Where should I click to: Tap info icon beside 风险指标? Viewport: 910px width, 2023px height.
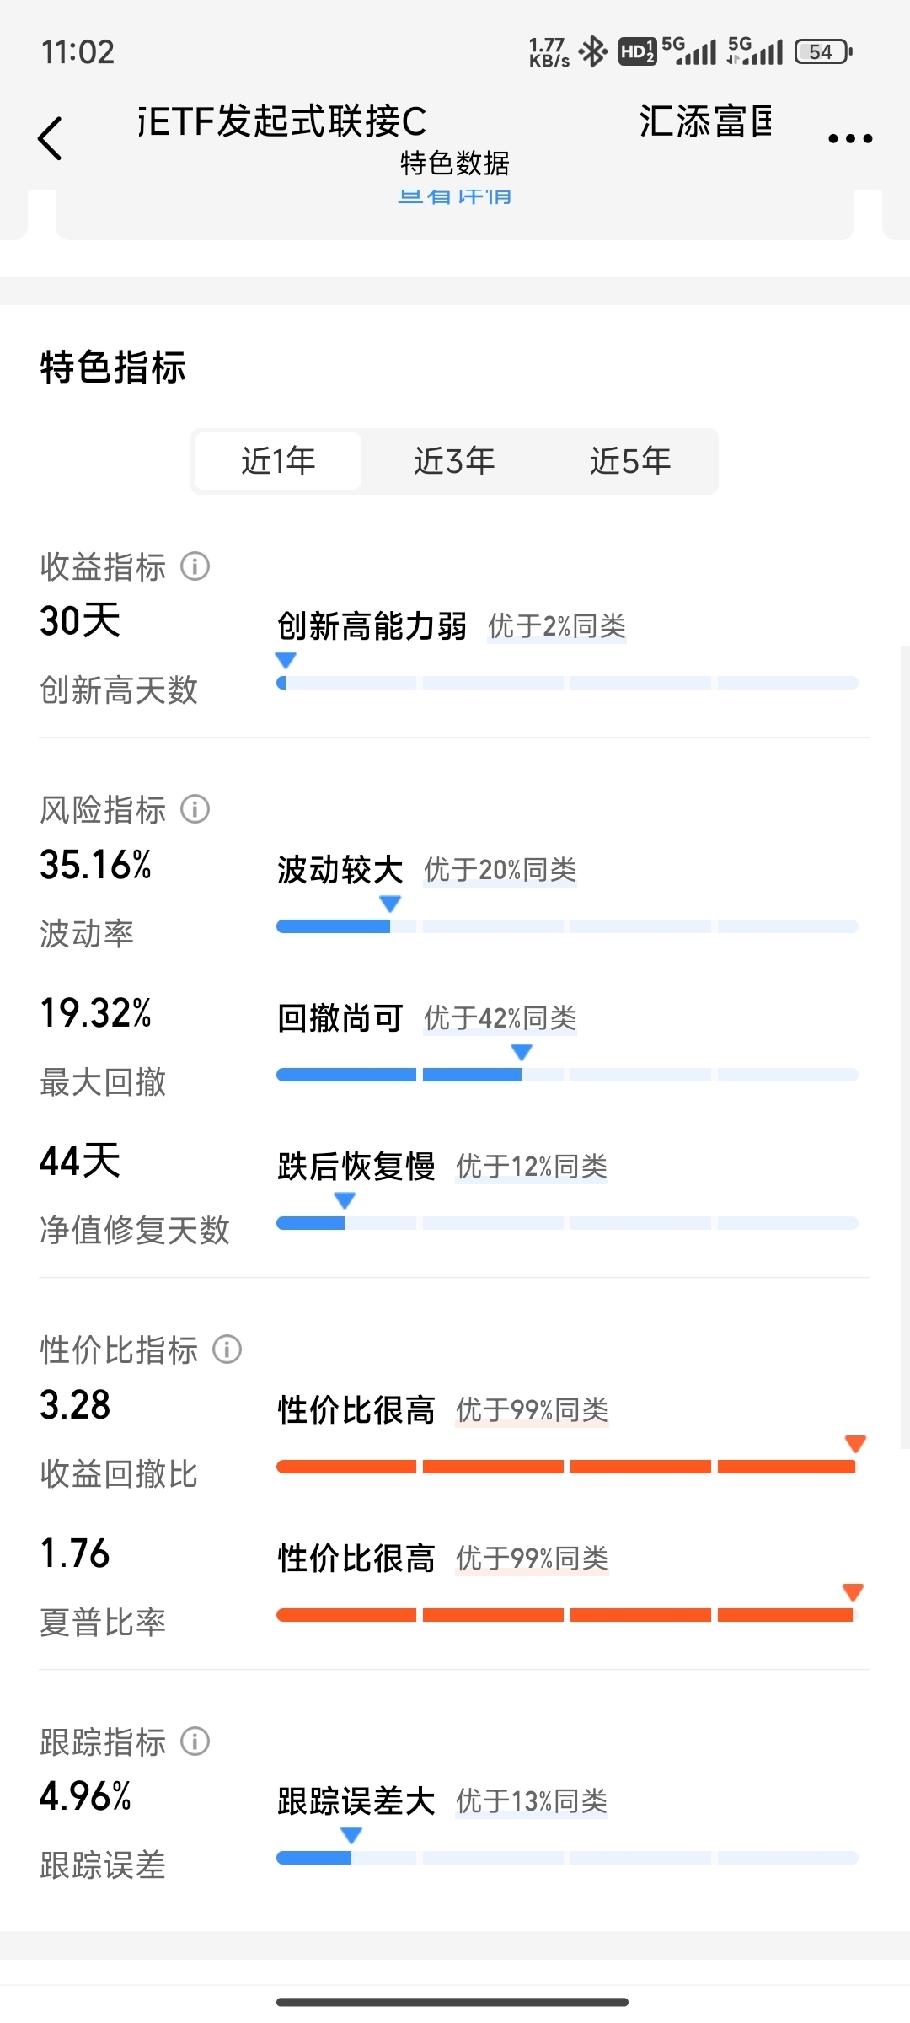pos(195,809)
